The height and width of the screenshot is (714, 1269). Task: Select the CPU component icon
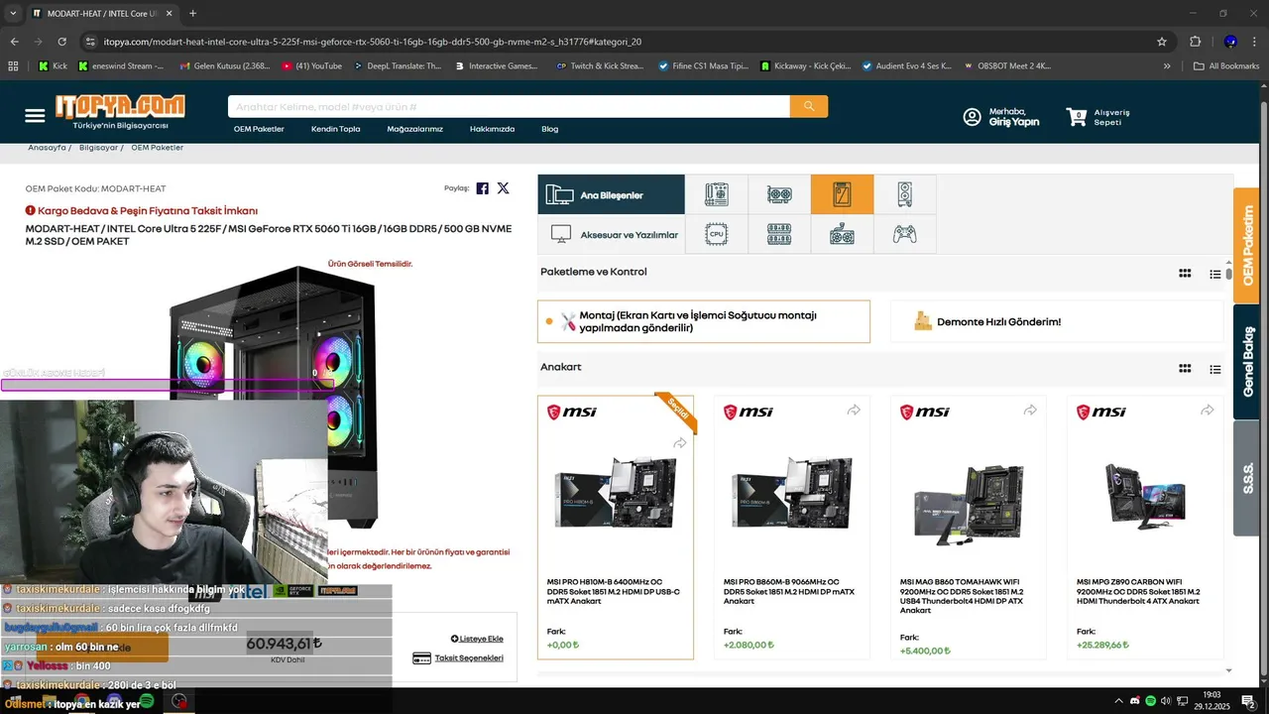coord(716,235)
